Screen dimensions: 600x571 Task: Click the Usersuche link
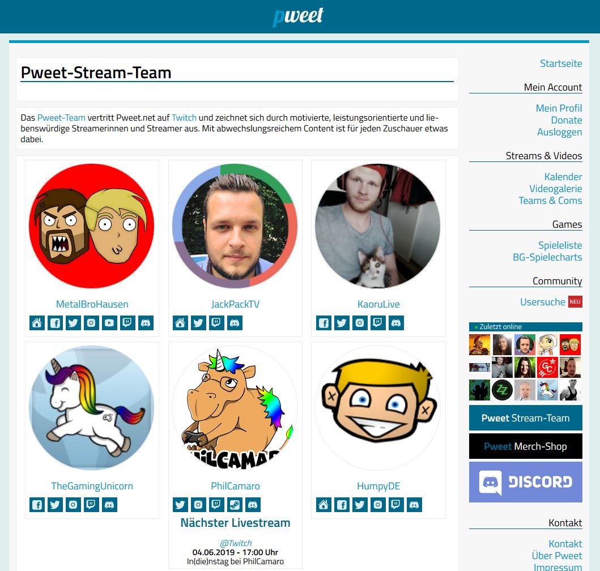click(x=542, y=301)
